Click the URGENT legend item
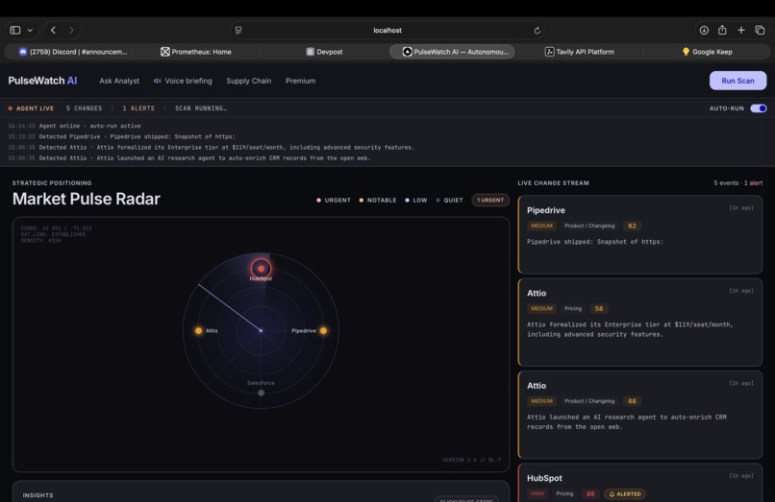This screenshot has height=502, width=775. tap(334, 201)
